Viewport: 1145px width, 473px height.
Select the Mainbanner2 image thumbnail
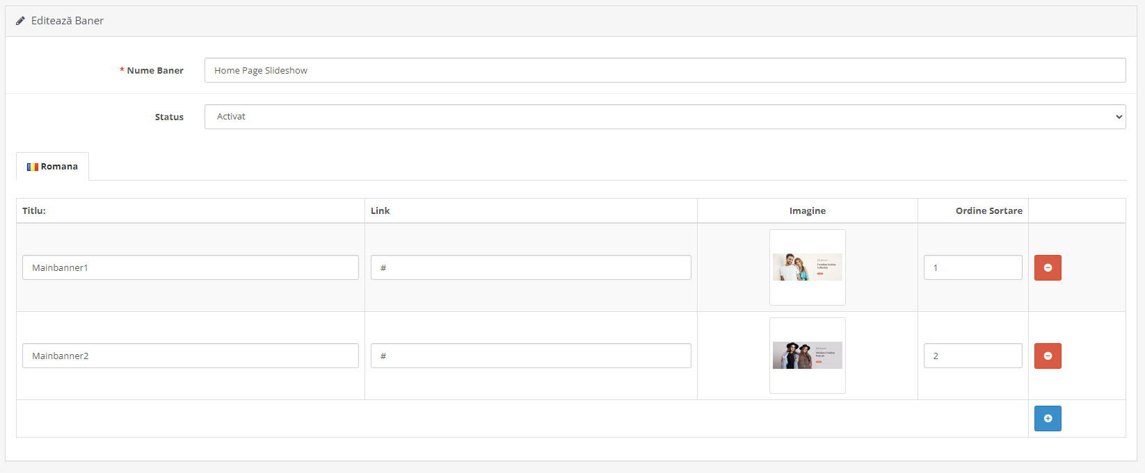coord(808,356)
